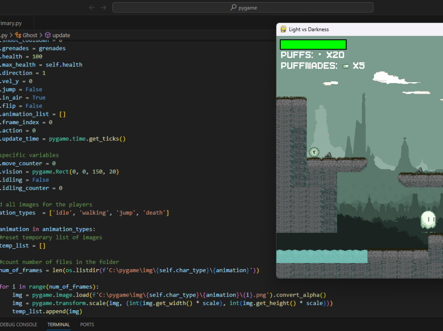Click the magnifier icon in the search bar
Screen dimensions: 443x331
coord(232,8)
